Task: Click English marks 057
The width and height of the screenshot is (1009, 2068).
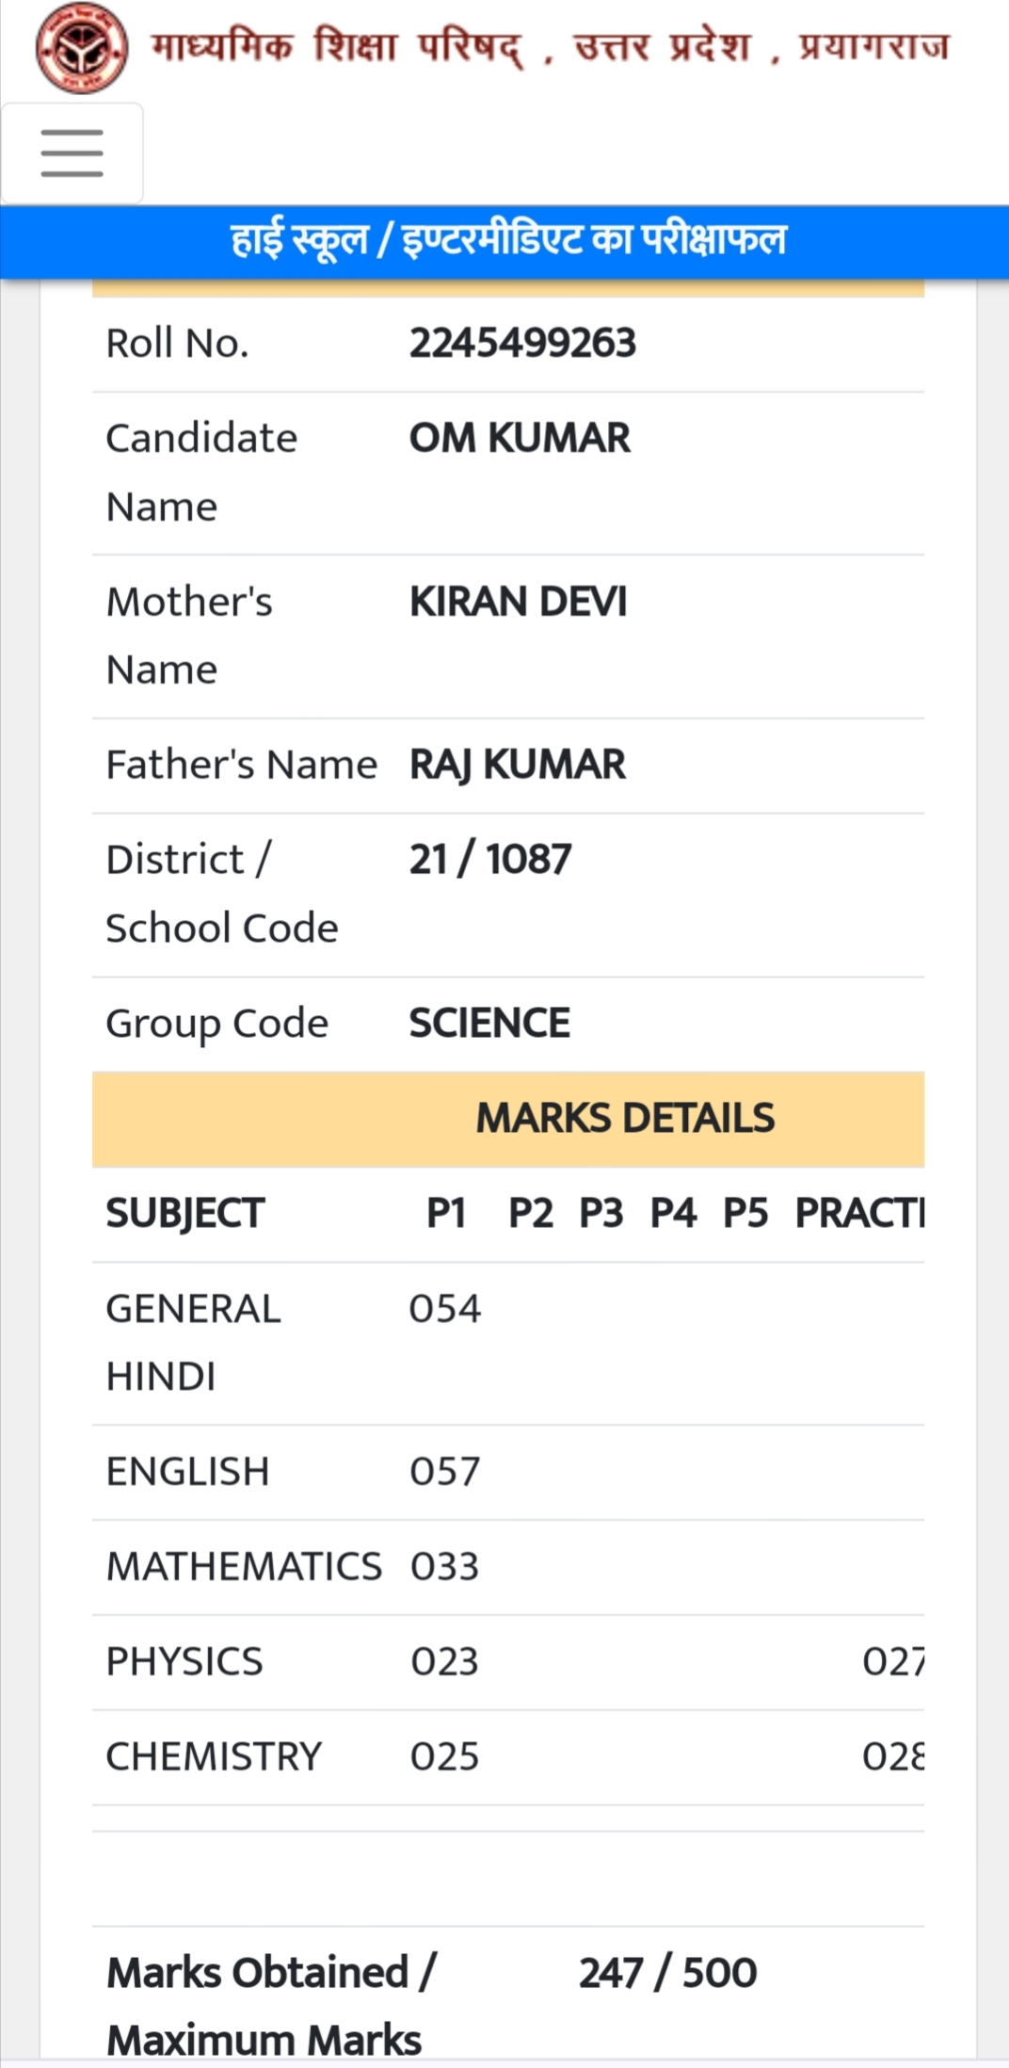Action: [445, 1472]
